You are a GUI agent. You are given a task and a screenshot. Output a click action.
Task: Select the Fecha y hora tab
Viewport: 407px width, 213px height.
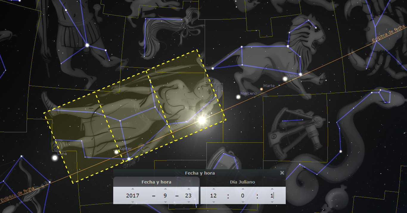156,182
